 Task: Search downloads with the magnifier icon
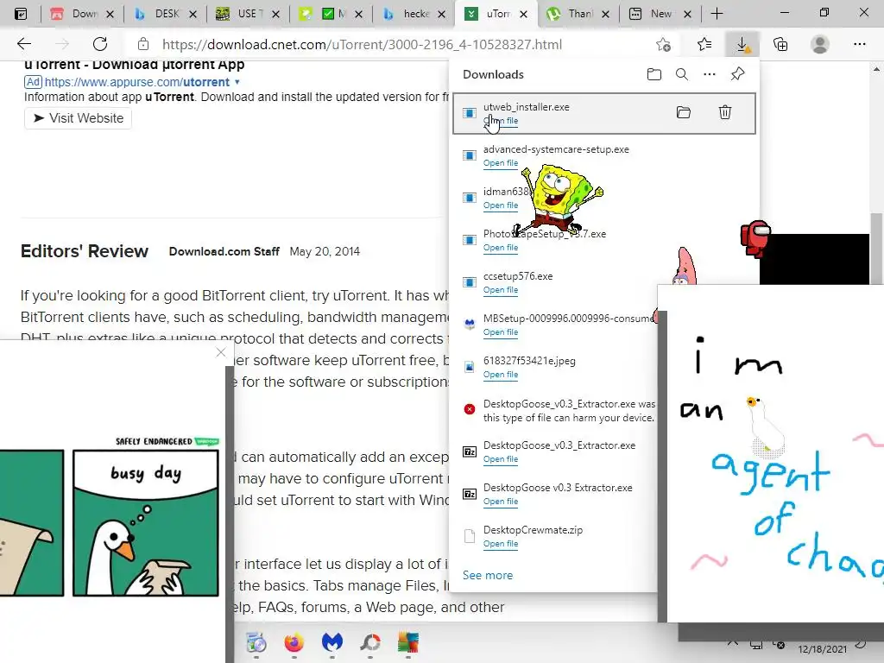[x=682, y=74]
